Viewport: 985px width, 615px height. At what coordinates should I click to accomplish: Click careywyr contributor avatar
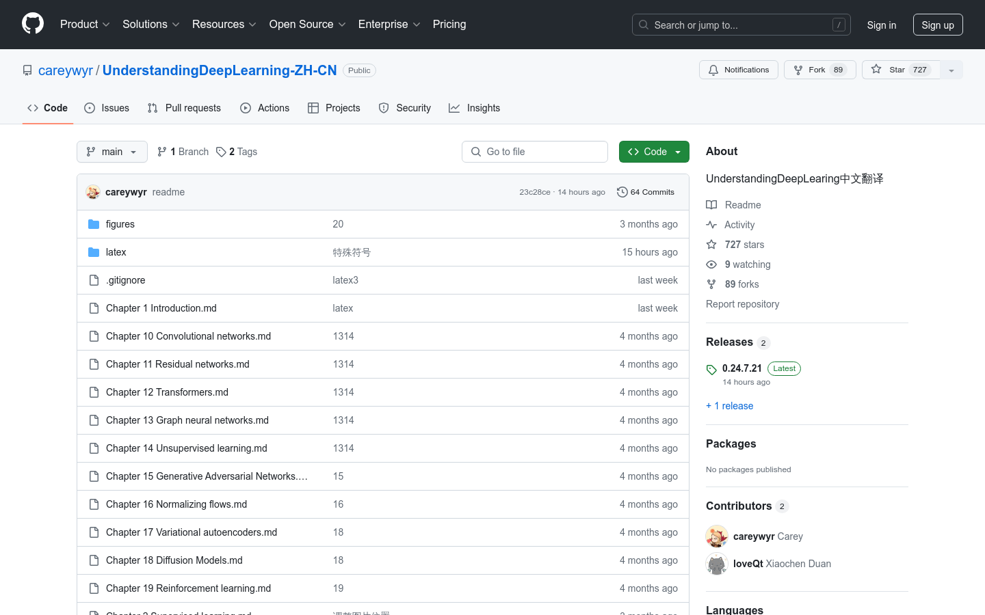pos(717,536)
